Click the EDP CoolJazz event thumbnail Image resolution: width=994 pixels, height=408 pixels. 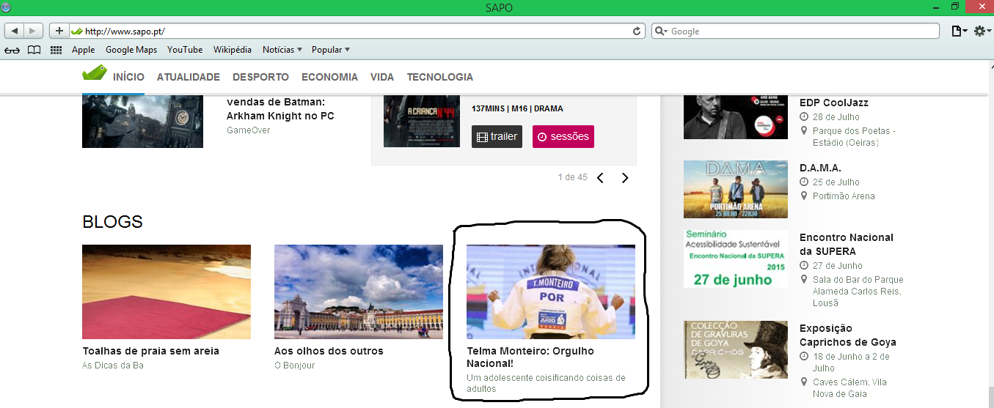736,117
